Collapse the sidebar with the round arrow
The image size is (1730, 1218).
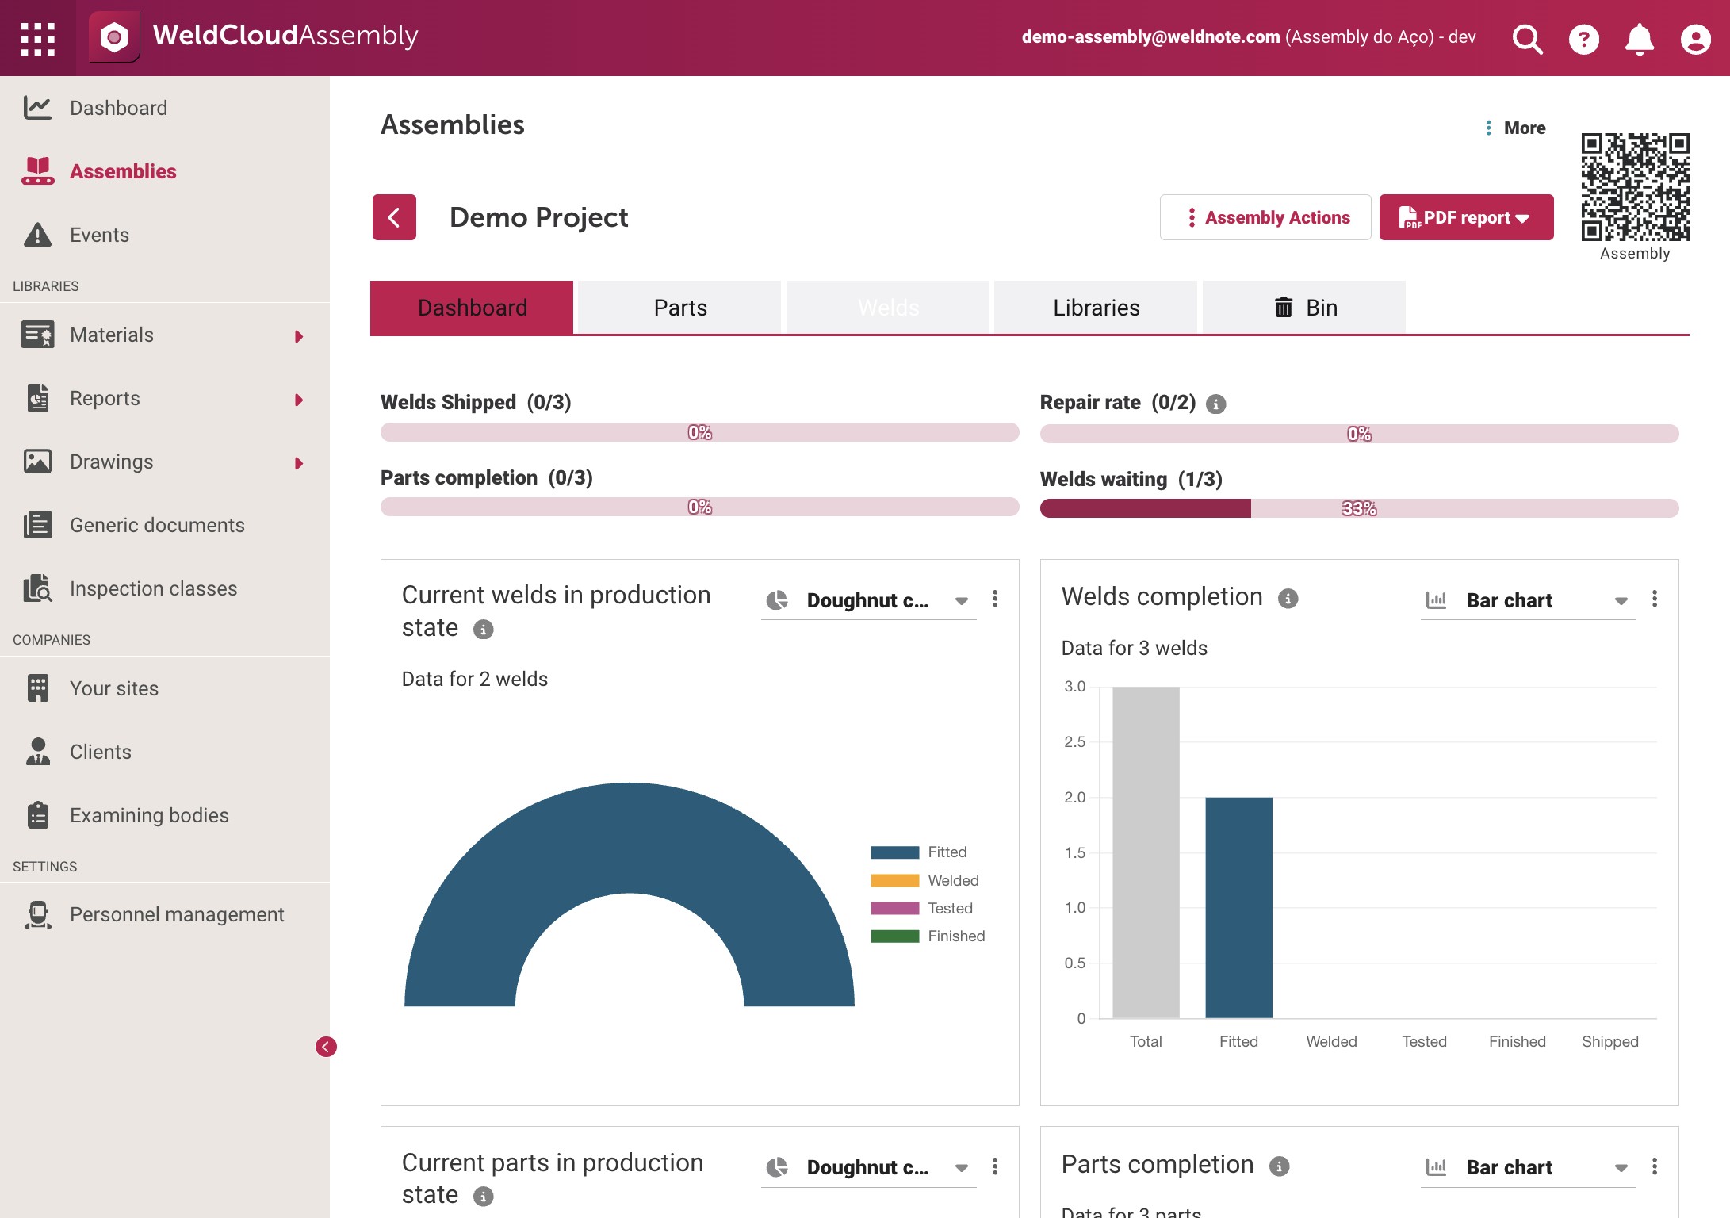point(326,1047)
